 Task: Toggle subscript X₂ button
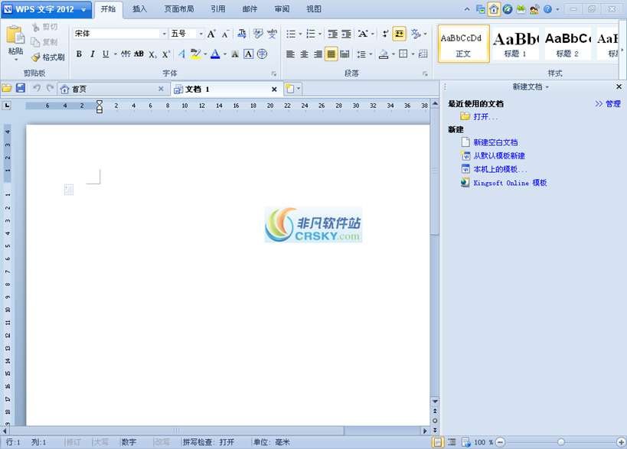153,54
